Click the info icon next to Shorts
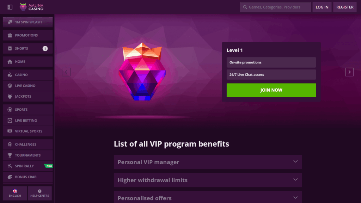This screenshot has width=361, height=203. pyautogui.click(x=45, y=49)
